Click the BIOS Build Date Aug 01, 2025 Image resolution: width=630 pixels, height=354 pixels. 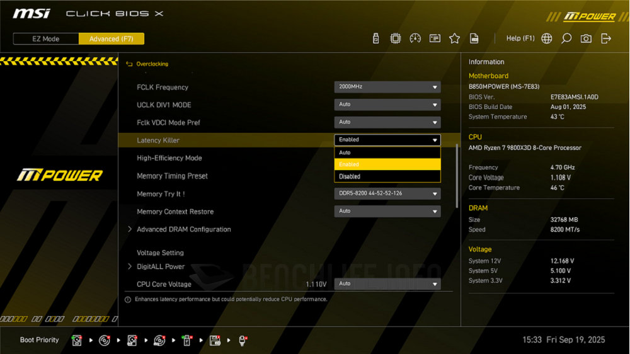coord(568,107)
